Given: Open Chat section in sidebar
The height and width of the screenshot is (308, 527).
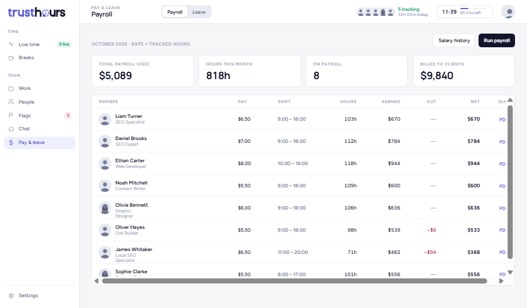Looking at the screenshot, I should 40,129.
